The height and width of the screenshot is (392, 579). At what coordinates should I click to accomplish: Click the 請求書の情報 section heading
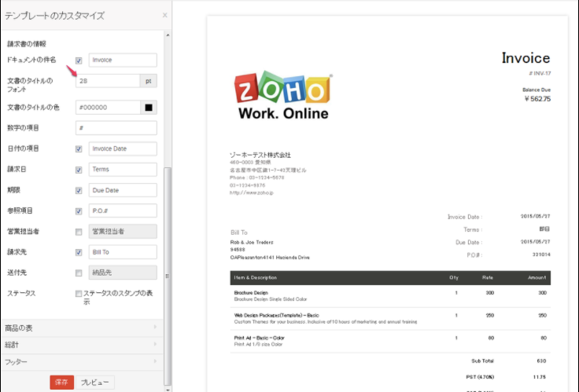[x=27, y=44]
